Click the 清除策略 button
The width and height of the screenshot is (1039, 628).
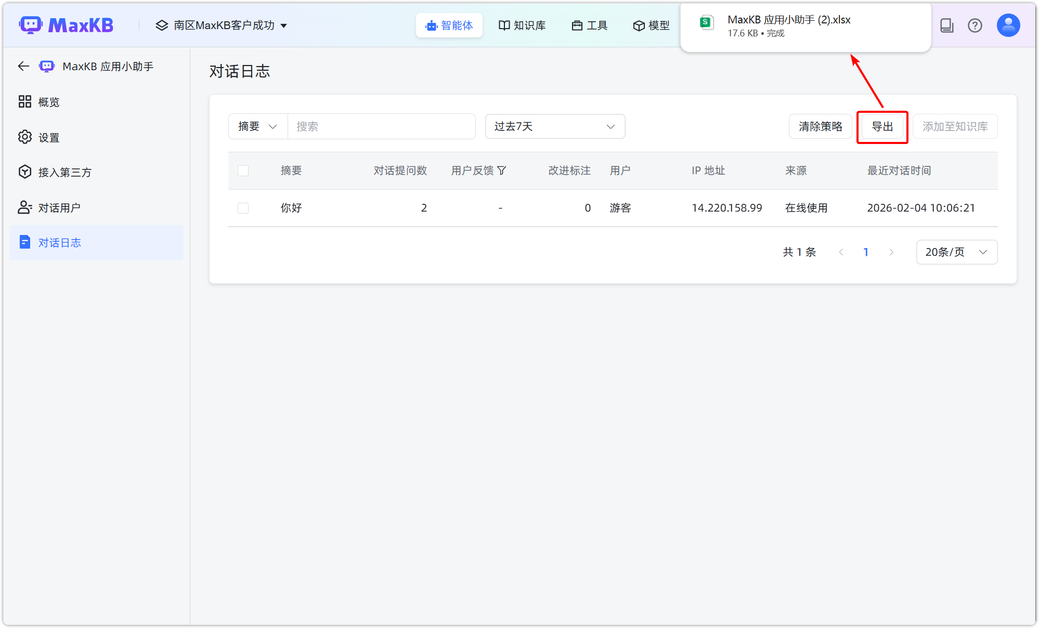coord(820,126)
